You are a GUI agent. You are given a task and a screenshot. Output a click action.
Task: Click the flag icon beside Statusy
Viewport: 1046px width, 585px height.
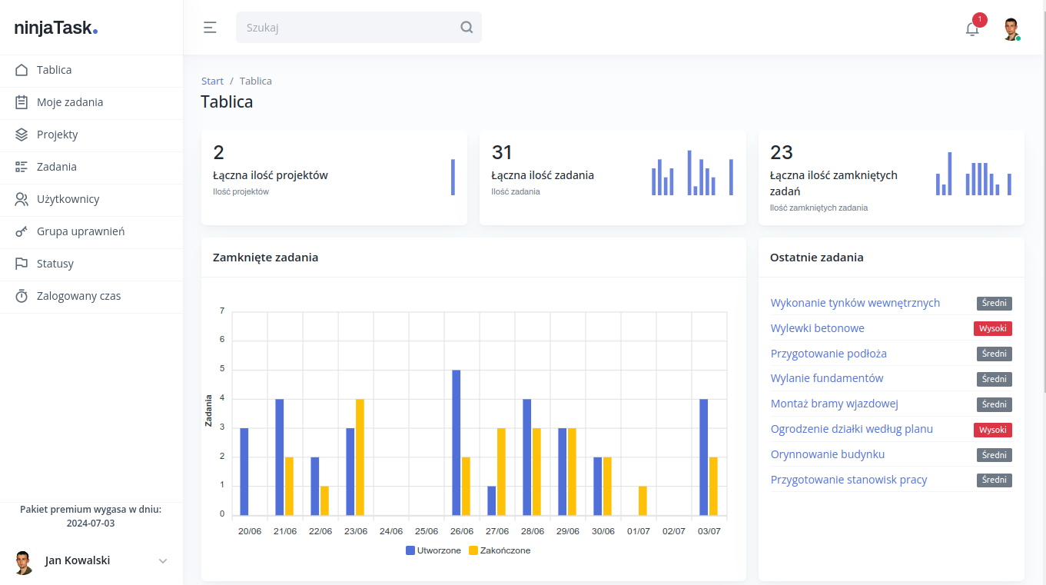pos(22,264)
